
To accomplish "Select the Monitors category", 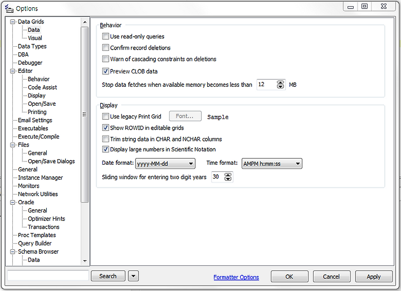I will pos(28,186).
